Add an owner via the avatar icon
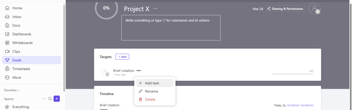Viewport: 352px width, 110px height. click(x=314, y=9)
